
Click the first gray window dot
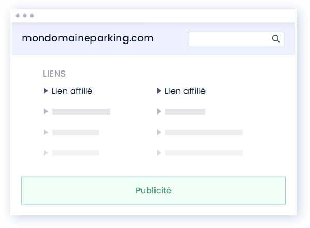(18, 16)
